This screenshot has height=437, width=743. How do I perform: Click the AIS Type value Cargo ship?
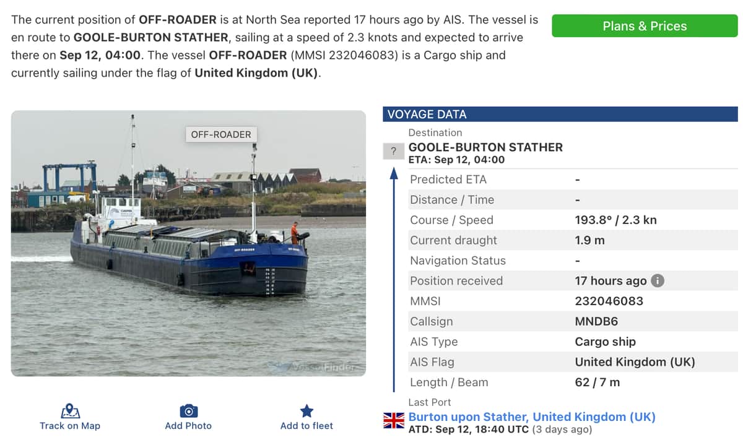[x=605, y=342]
